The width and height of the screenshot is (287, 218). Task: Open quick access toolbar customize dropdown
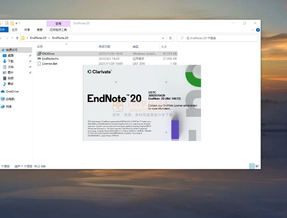[x=16, y=23]
